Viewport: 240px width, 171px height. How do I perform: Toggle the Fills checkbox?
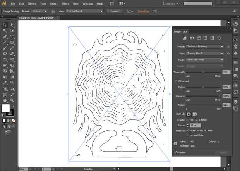(x=187, y=120)
